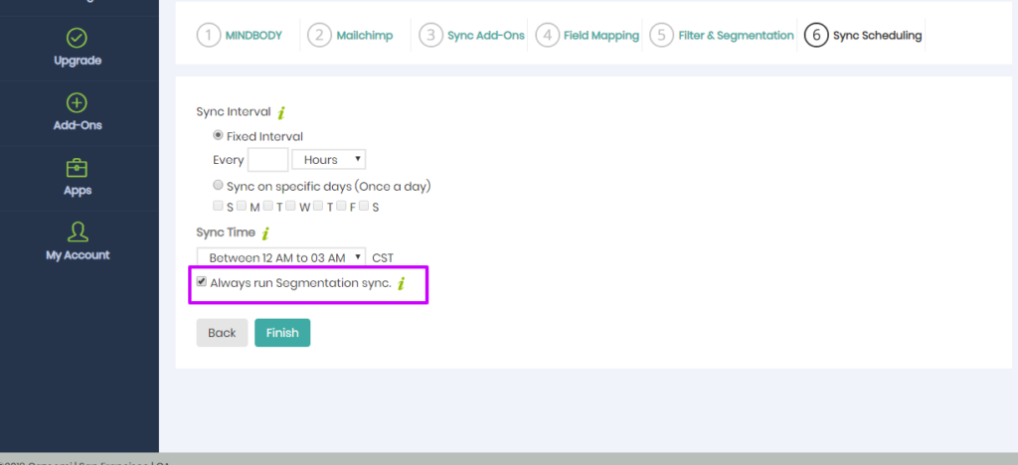
Task: Open the Hours interval unit dropdown
Action: coord(328,159)
